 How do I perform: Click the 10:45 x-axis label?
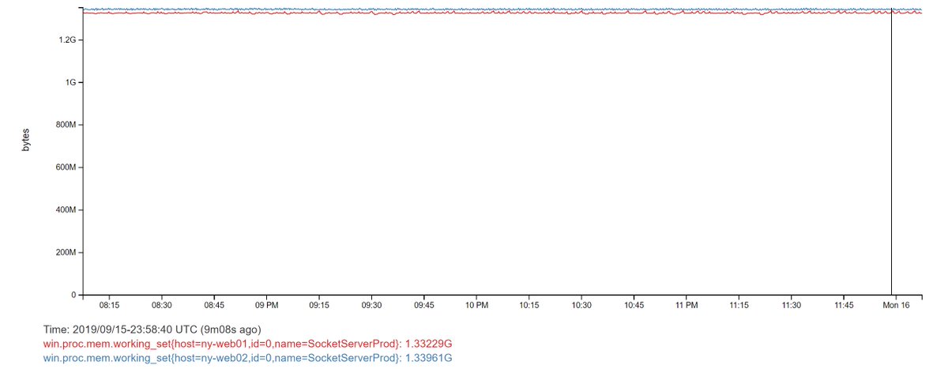(634, 305)
